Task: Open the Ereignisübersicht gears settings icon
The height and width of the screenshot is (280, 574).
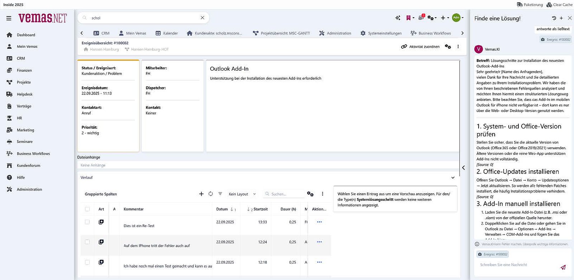Action: (x=448, y=47)
